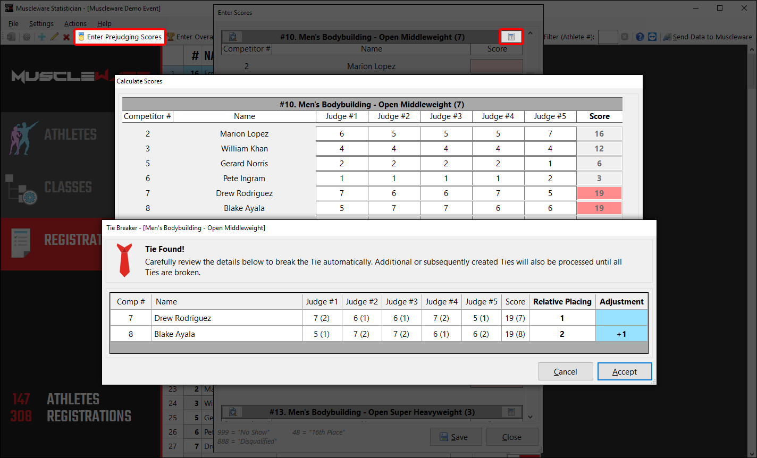This screenshot has height=458, width=757.
Task: Click the preview icon beside class #10 header
Action: point(232,37)
